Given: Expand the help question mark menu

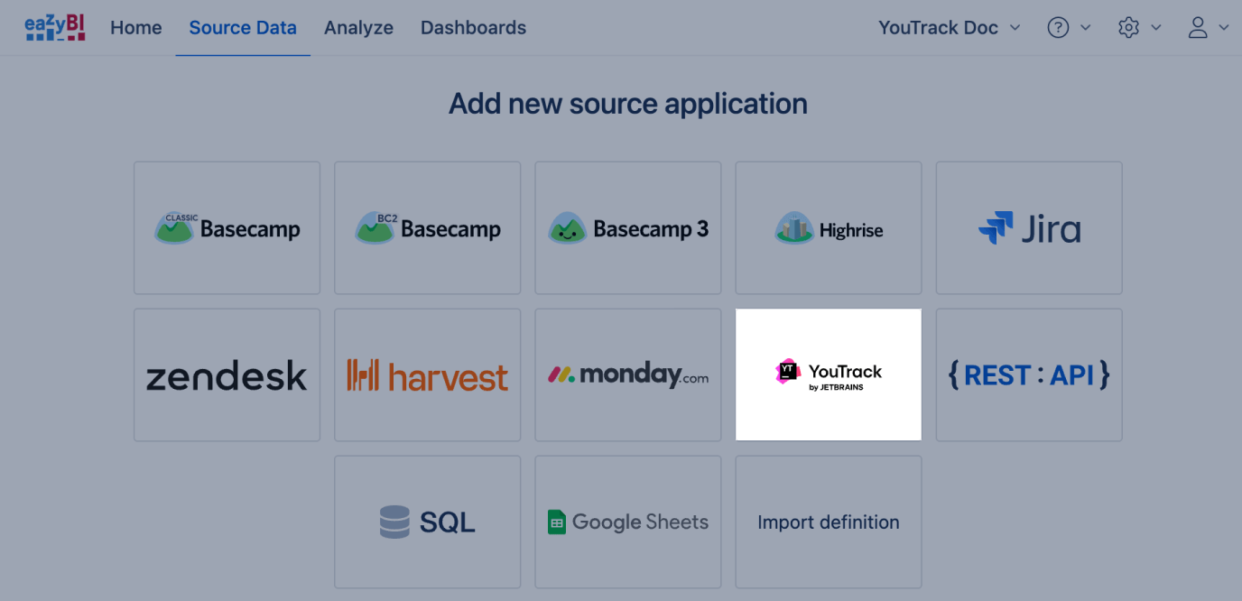Looking at the screenshot, I should coord(1069,28).
